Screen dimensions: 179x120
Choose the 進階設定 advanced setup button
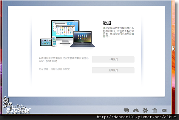point(113,70)
